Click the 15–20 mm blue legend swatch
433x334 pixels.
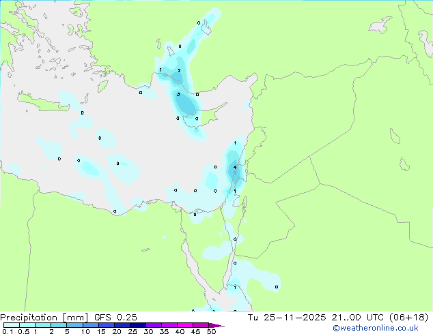(x=106, y=325)
